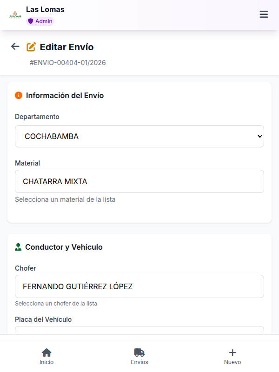The height and width of the screenshot is (372, 279).
Task: Tap the truck icon above Envios
Action: 139,352
